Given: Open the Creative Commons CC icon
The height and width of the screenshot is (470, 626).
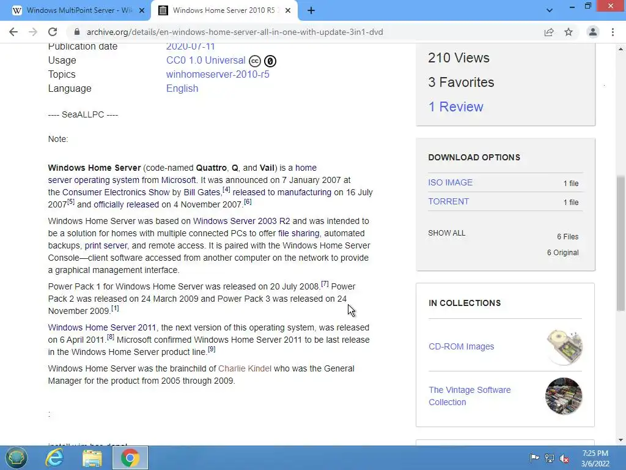Looking at the screenshot, I should click(255, 61).
